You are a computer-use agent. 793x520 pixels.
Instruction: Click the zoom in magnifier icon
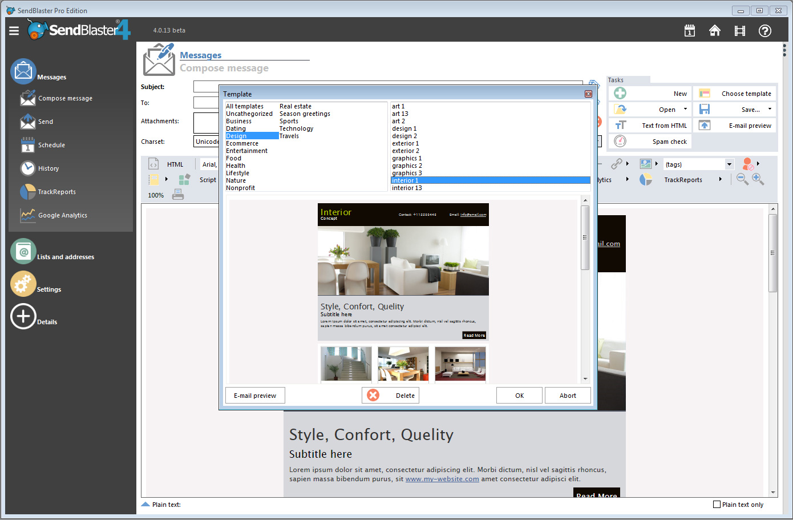[x=758, y=179]
